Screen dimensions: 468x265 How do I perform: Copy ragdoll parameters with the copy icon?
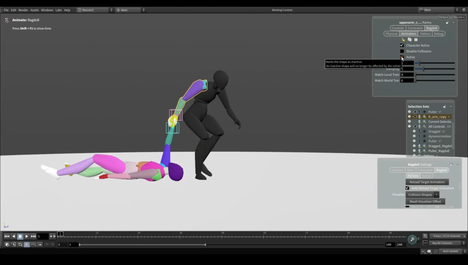[409, 39]
